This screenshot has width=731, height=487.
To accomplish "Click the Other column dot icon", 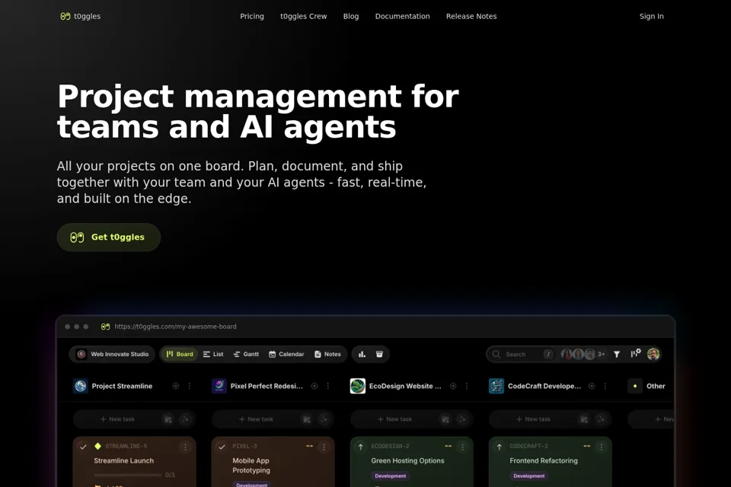I will click(635, 386).
